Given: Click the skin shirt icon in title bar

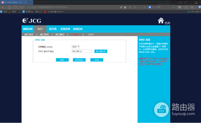Looking at the screenshot, I should 186,2.
